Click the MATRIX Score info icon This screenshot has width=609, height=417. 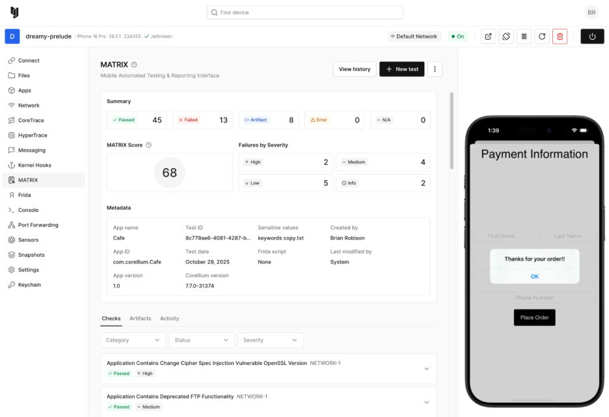point(148,145)
